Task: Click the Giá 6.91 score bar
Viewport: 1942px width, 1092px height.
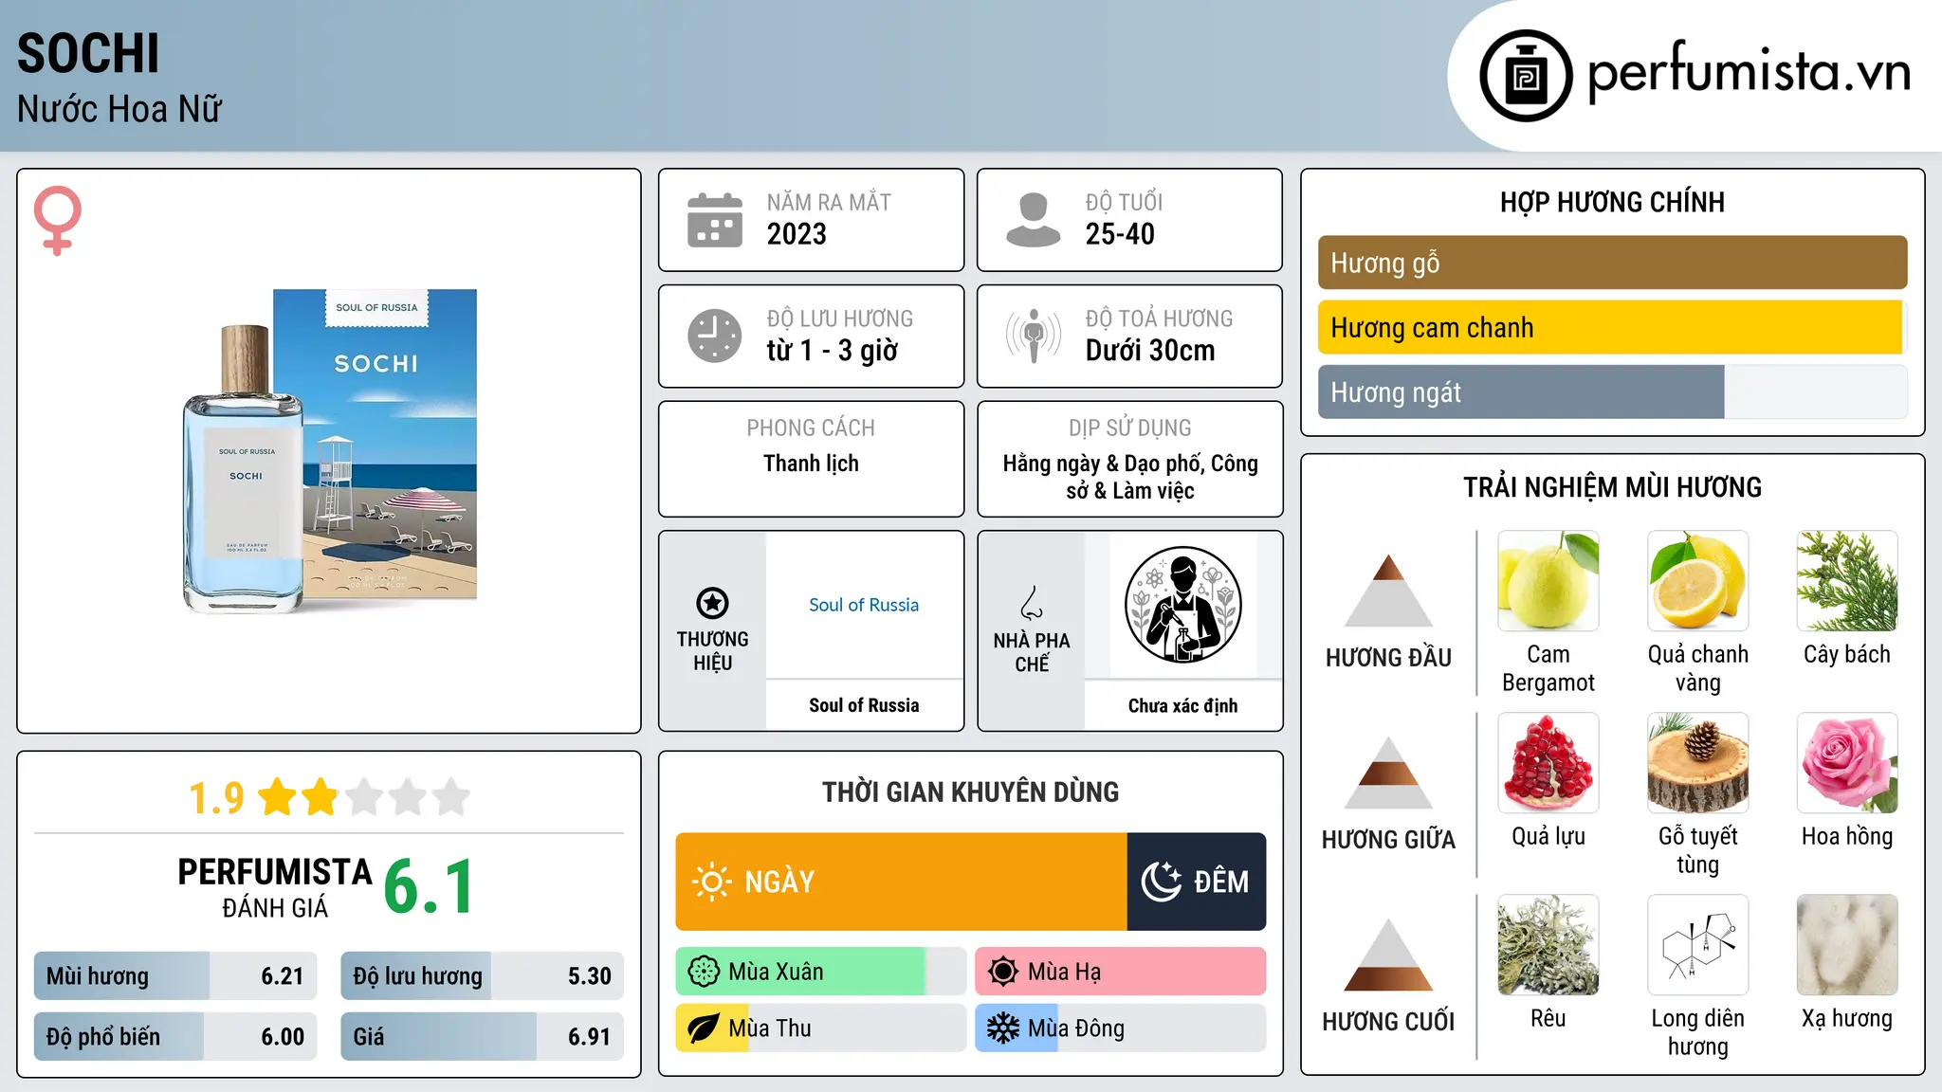Action: tap(482, 1036)
